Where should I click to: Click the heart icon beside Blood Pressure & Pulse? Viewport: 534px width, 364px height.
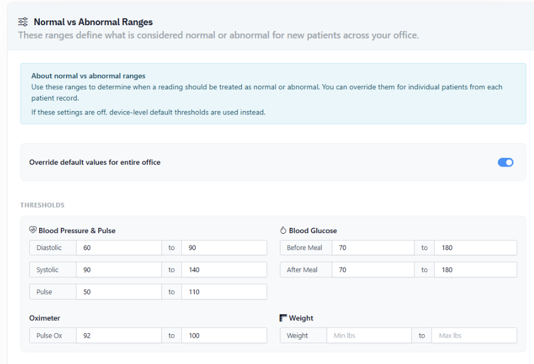[x=33, y=230]
